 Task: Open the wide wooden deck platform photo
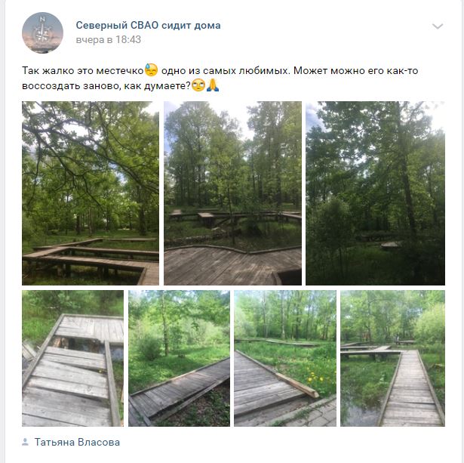(232, 193)
